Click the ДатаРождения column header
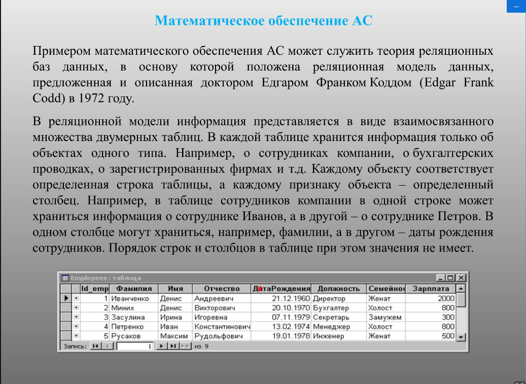 point(281,289)
